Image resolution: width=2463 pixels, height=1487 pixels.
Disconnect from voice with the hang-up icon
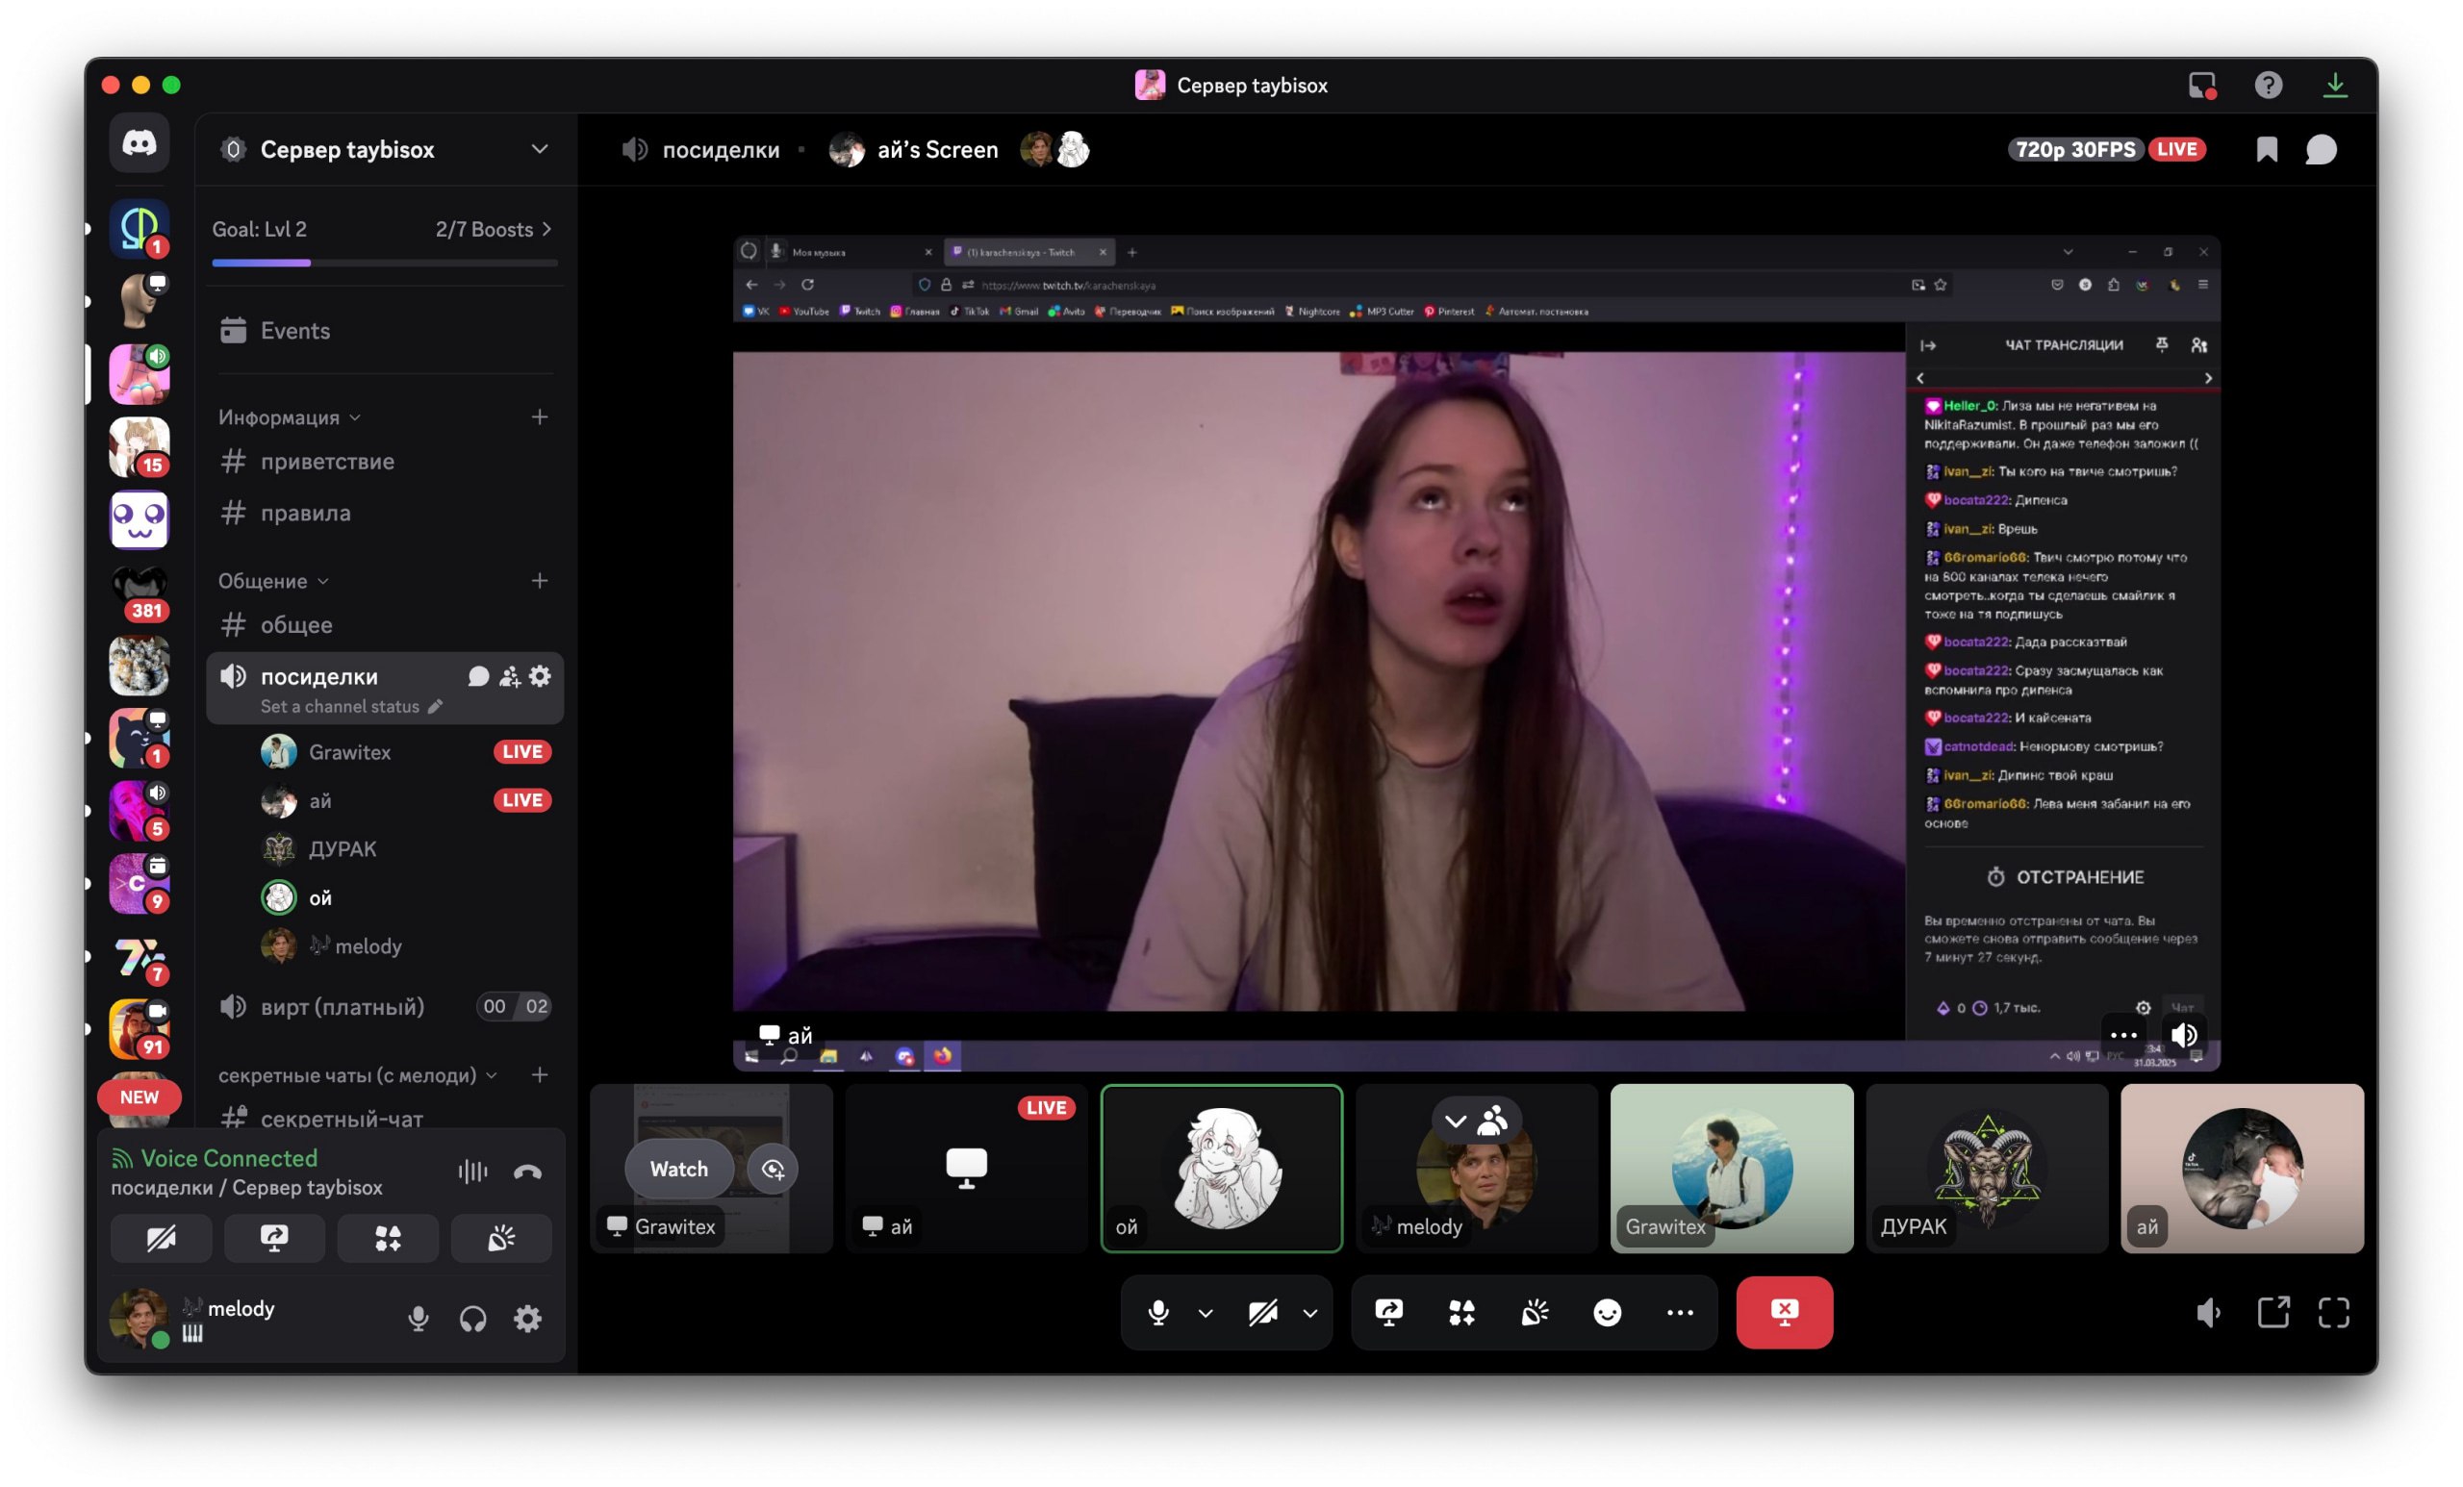[x=527, y=1172]
